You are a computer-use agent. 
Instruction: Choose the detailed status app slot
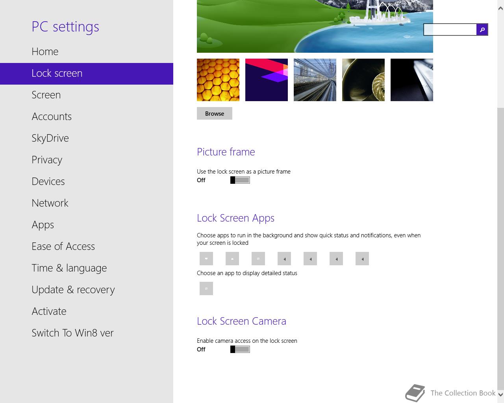coord(206,288)
